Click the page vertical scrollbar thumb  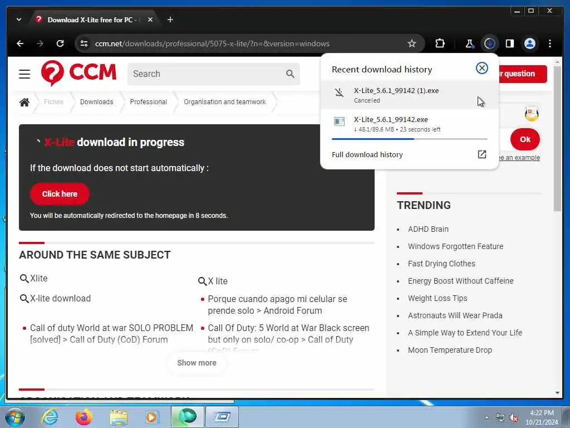pyautogui.click(x=557, y=138)
